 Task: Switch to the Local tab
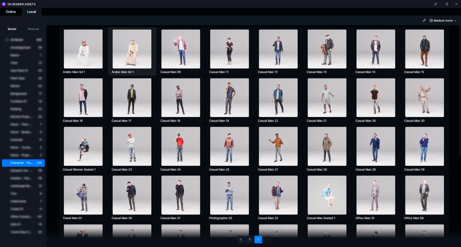(32, 12)
